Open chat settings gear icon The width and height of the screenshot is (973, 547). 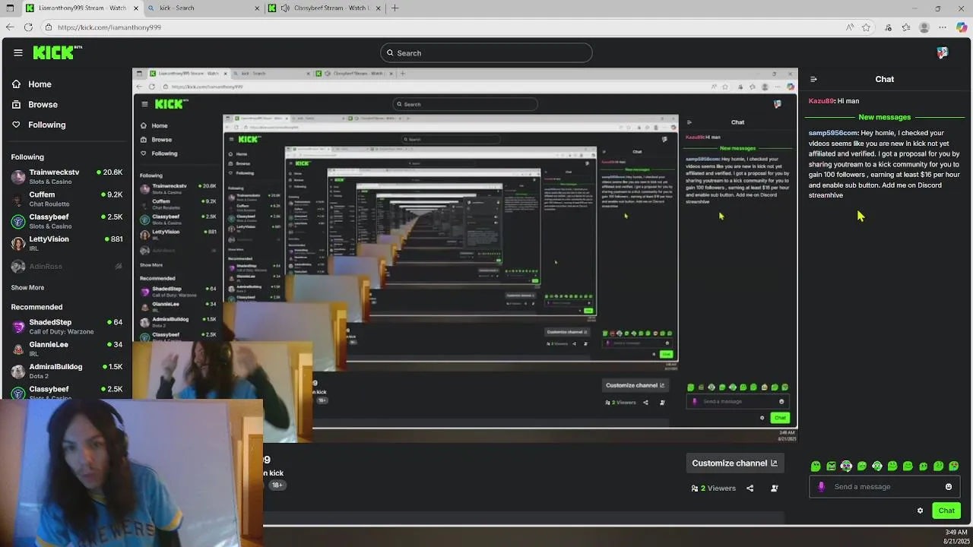(x=920, y=511)
